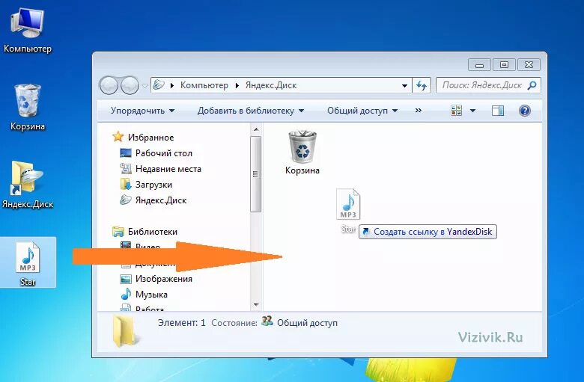This screenshot has width=584, height=382.
Task: Select the Корзина icon on the desktop
Action: pyautogui.click(x=28, y=108)
